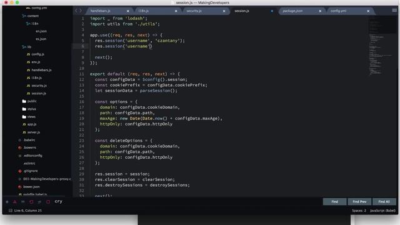
Task: Open i18n.js file in sidebar tree
Action: pyautogui.click(x=34, y=77)
